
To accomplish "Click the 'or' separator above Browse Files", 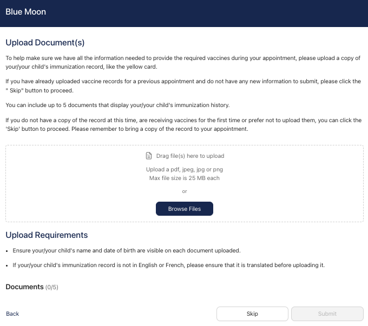I will point(185,191).
